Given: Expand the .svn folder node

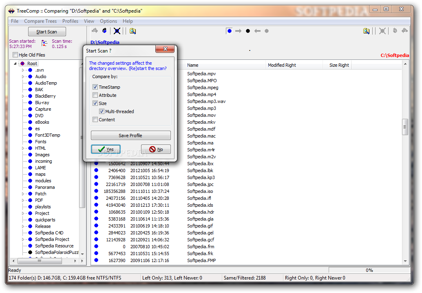Looking at the screenshot, I should click(23, 70).
